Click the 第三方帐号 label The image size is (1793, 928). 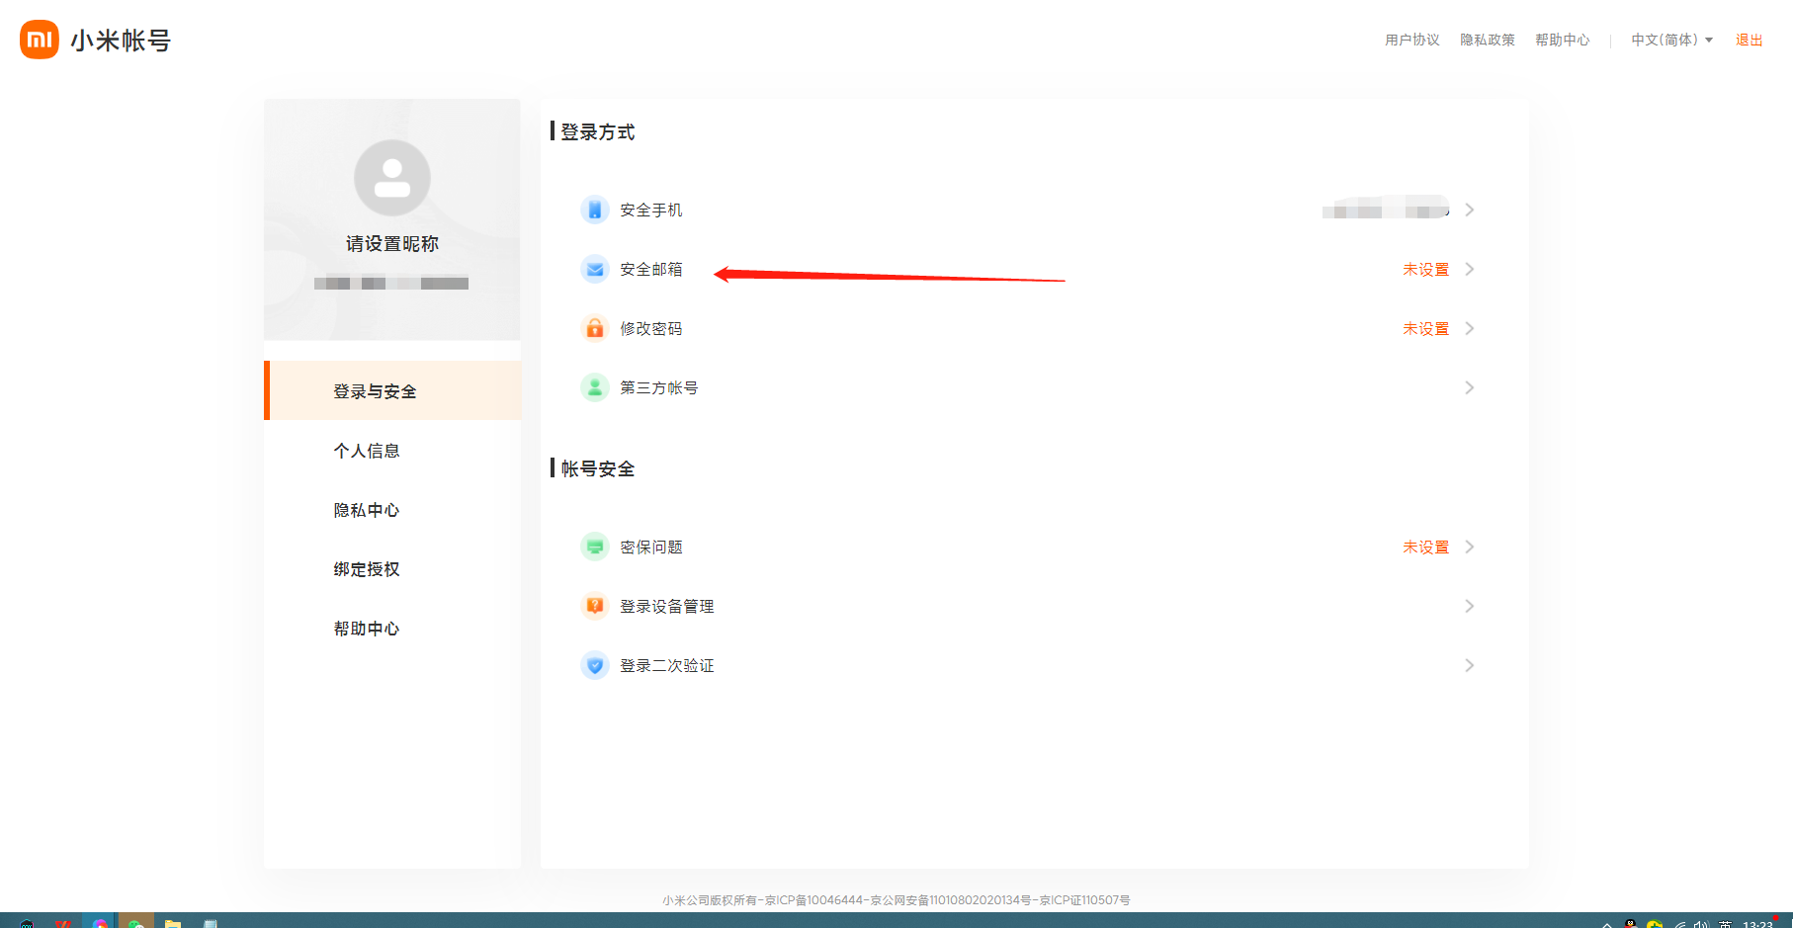659,387
